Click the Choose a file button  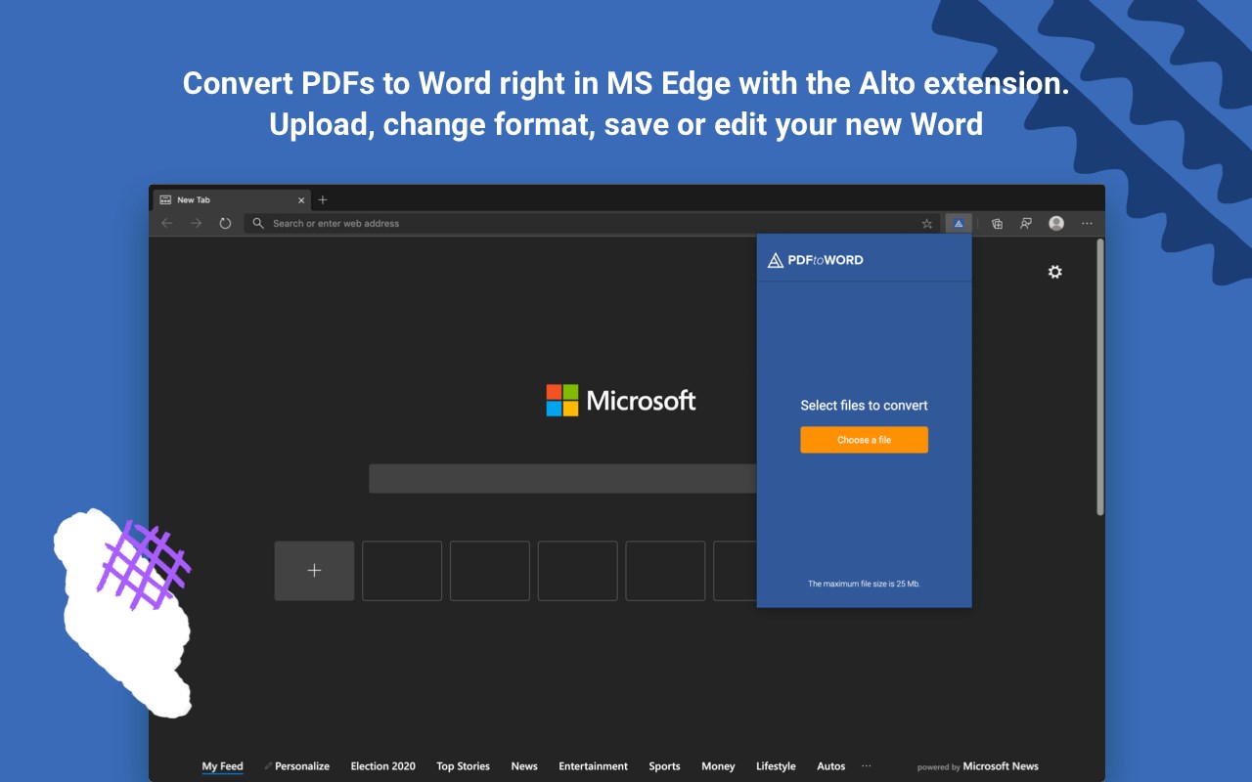[864, 440]
